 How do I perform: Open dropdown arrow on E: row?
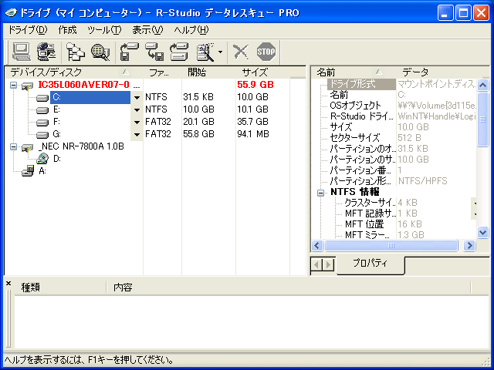coord(137,109)
